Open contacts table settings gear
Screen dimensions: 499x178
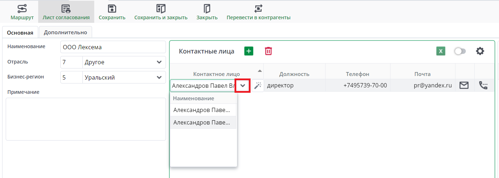(x=480, y=51)
